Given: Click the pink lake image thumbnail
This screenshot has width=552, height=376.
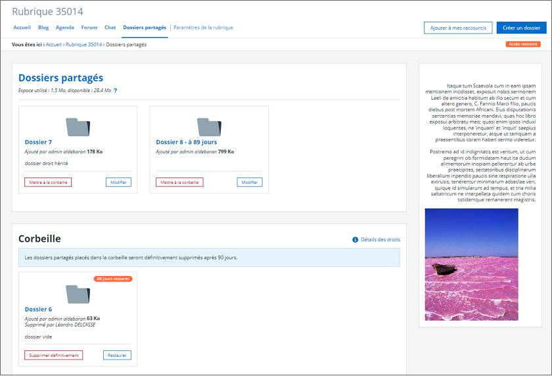Looking at the screenshot, I should tap(471, 264).
